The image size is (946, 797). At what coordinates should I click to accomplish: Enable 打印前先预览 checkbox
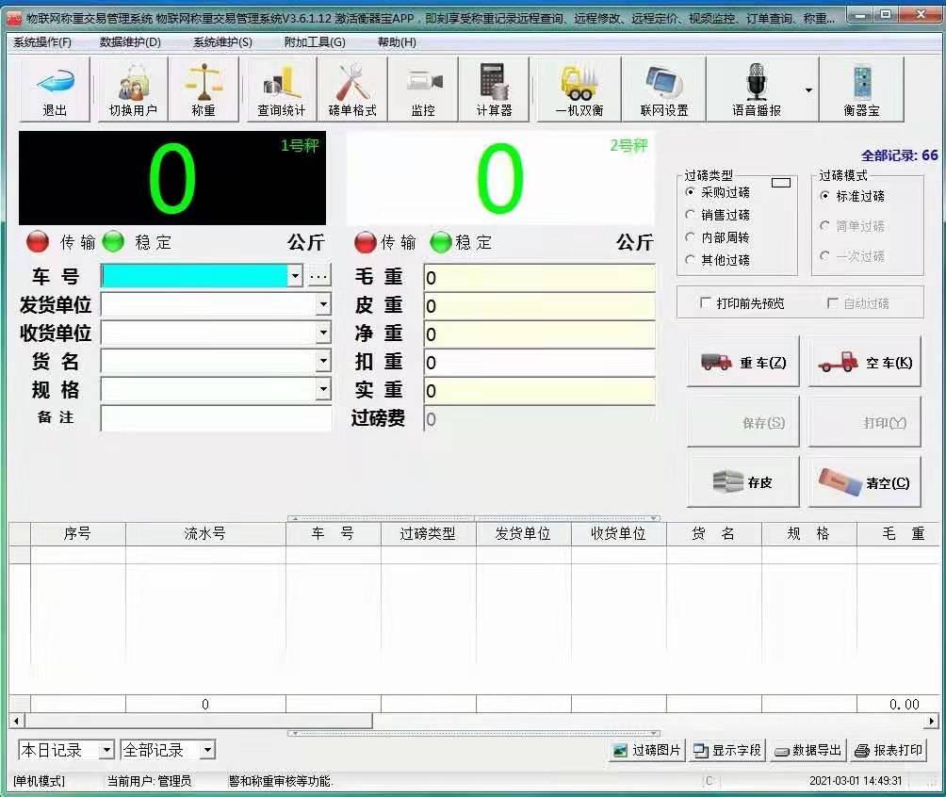706,303
